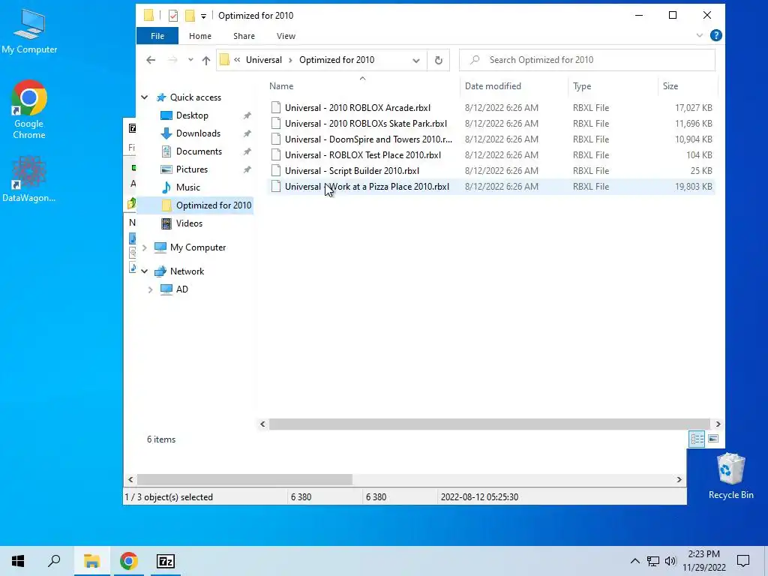
Task: Collapse the Network tree node
Action: [145, 271]
